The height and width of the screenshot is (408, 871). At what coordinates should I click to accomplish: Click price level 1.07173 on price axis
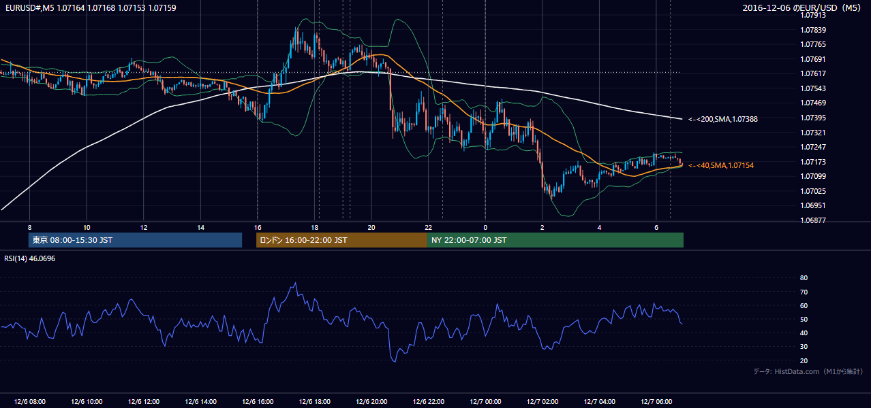coord(814,162)
